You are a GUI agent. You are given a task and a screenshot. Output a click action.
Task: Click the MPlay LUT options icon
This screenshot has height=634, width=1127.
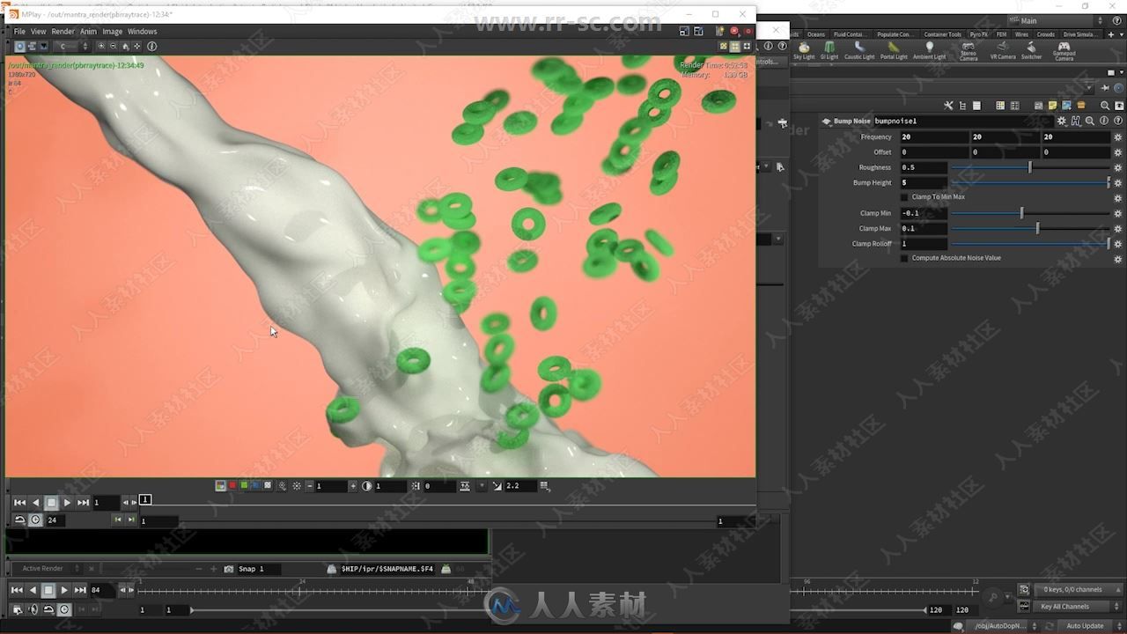[x=545, y=486]
